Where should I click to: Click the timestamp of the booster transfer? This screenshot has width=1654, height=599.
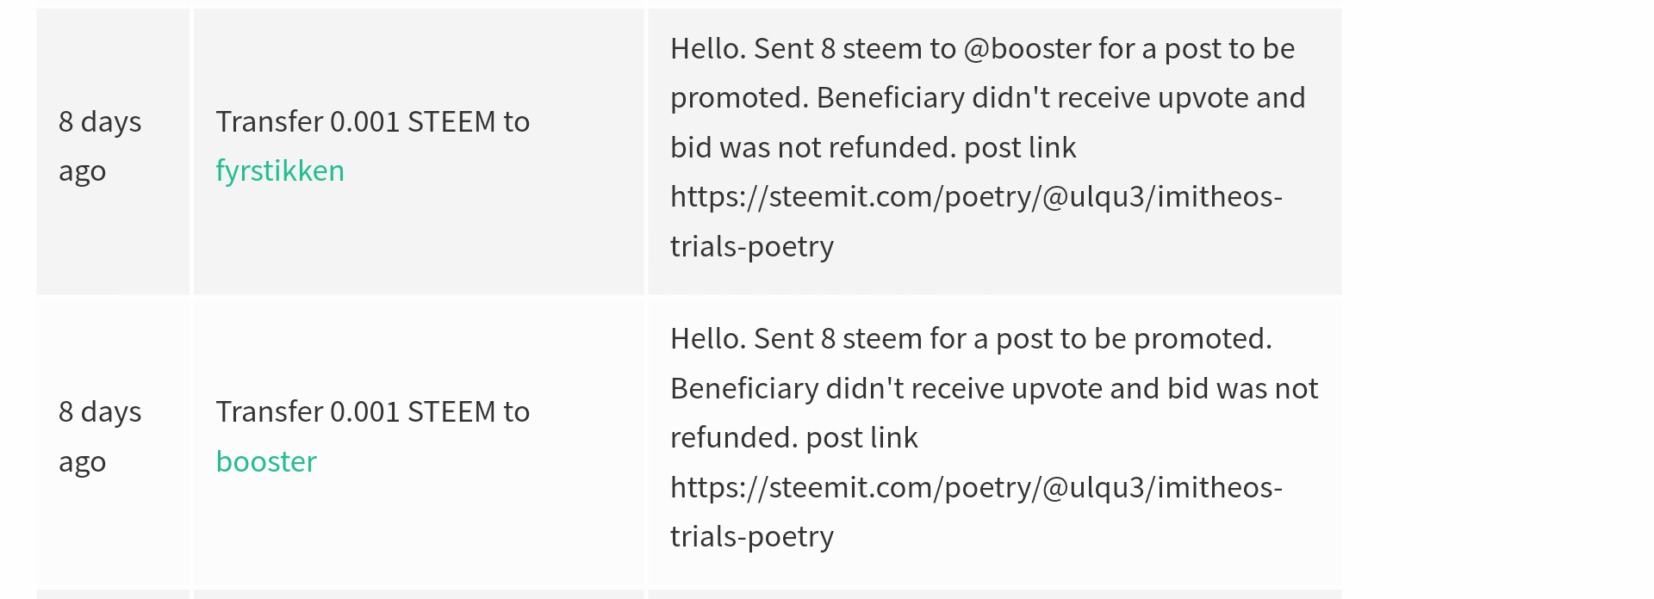[x=100, y=436]
